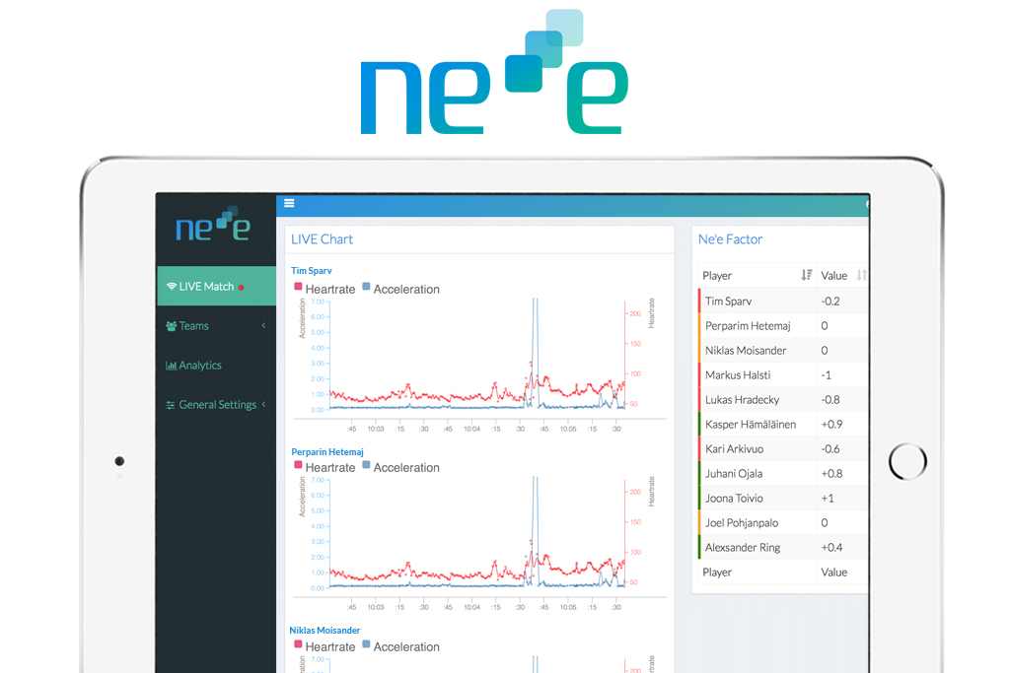Open the Teams sidebar menu
This screenshot has width=1010, height=673.
pyautogui.click(x=216, y=326)
